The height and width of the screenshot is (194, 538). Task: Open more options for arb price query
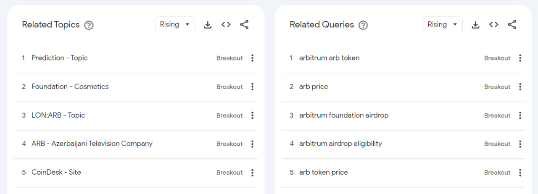(520, 87)
